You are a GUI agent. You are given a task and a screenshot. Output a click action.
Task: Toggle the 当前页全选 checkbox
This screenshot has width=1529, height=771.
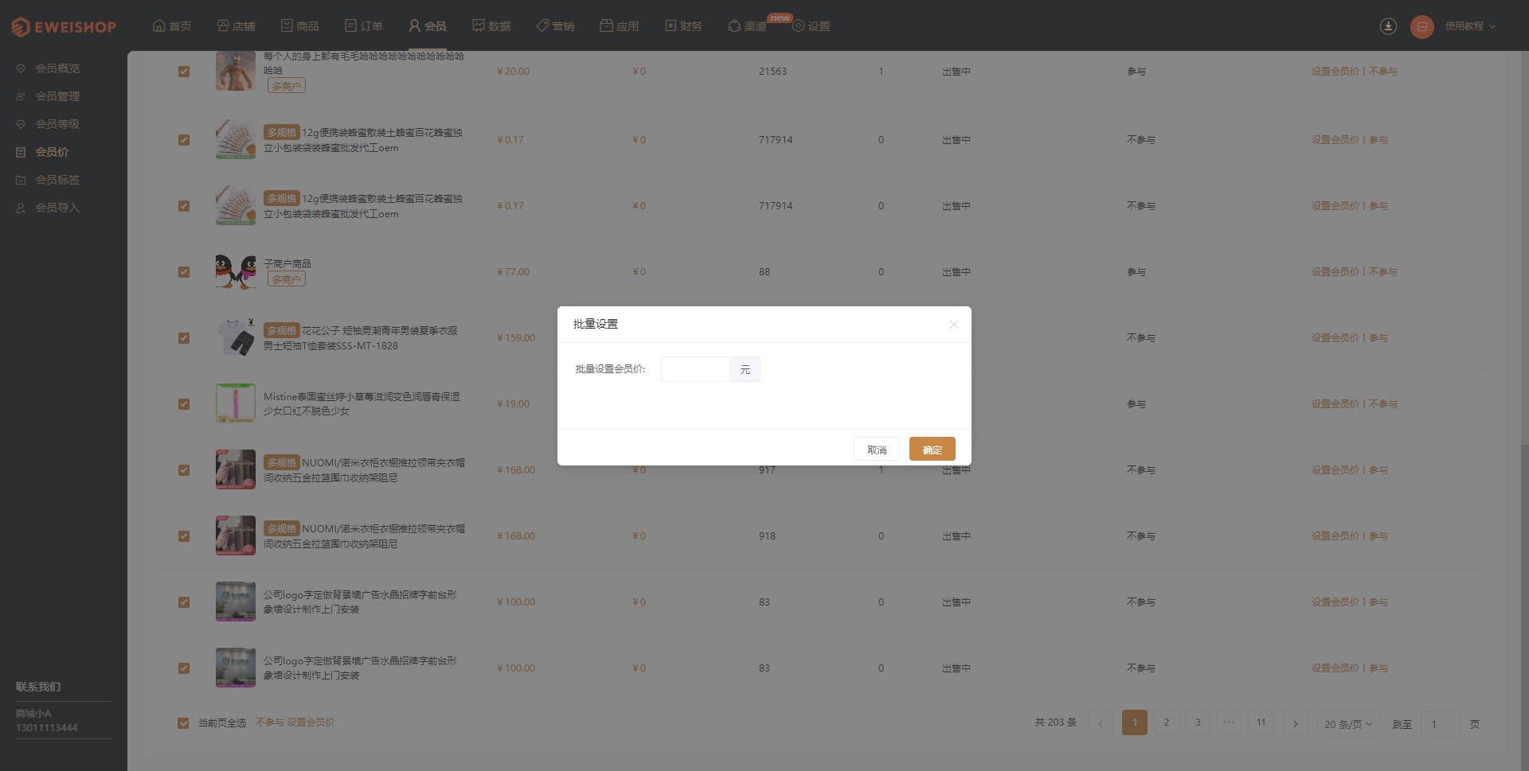[183, 723]
